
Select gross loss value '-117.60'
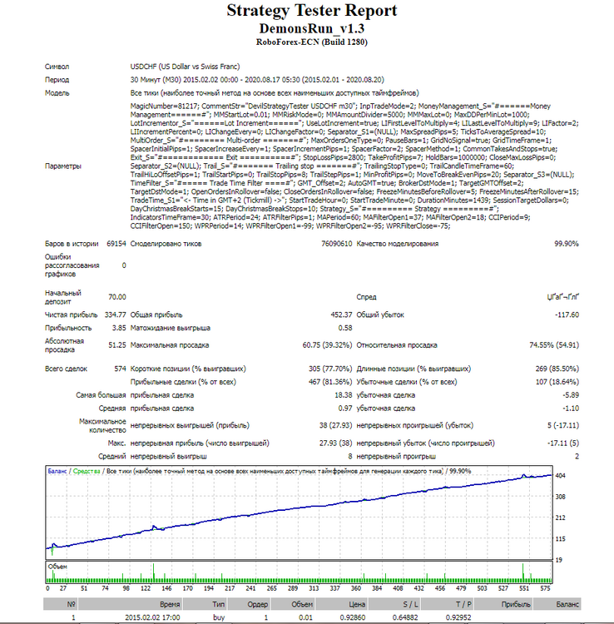point(567,314)
